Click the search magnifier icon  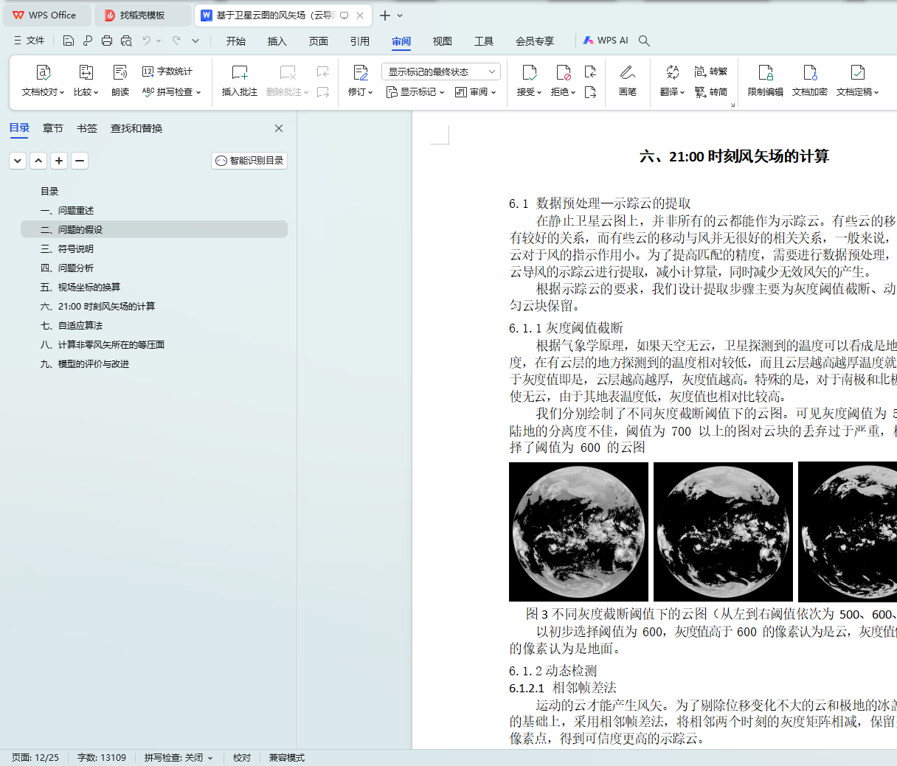click(644, 41)
